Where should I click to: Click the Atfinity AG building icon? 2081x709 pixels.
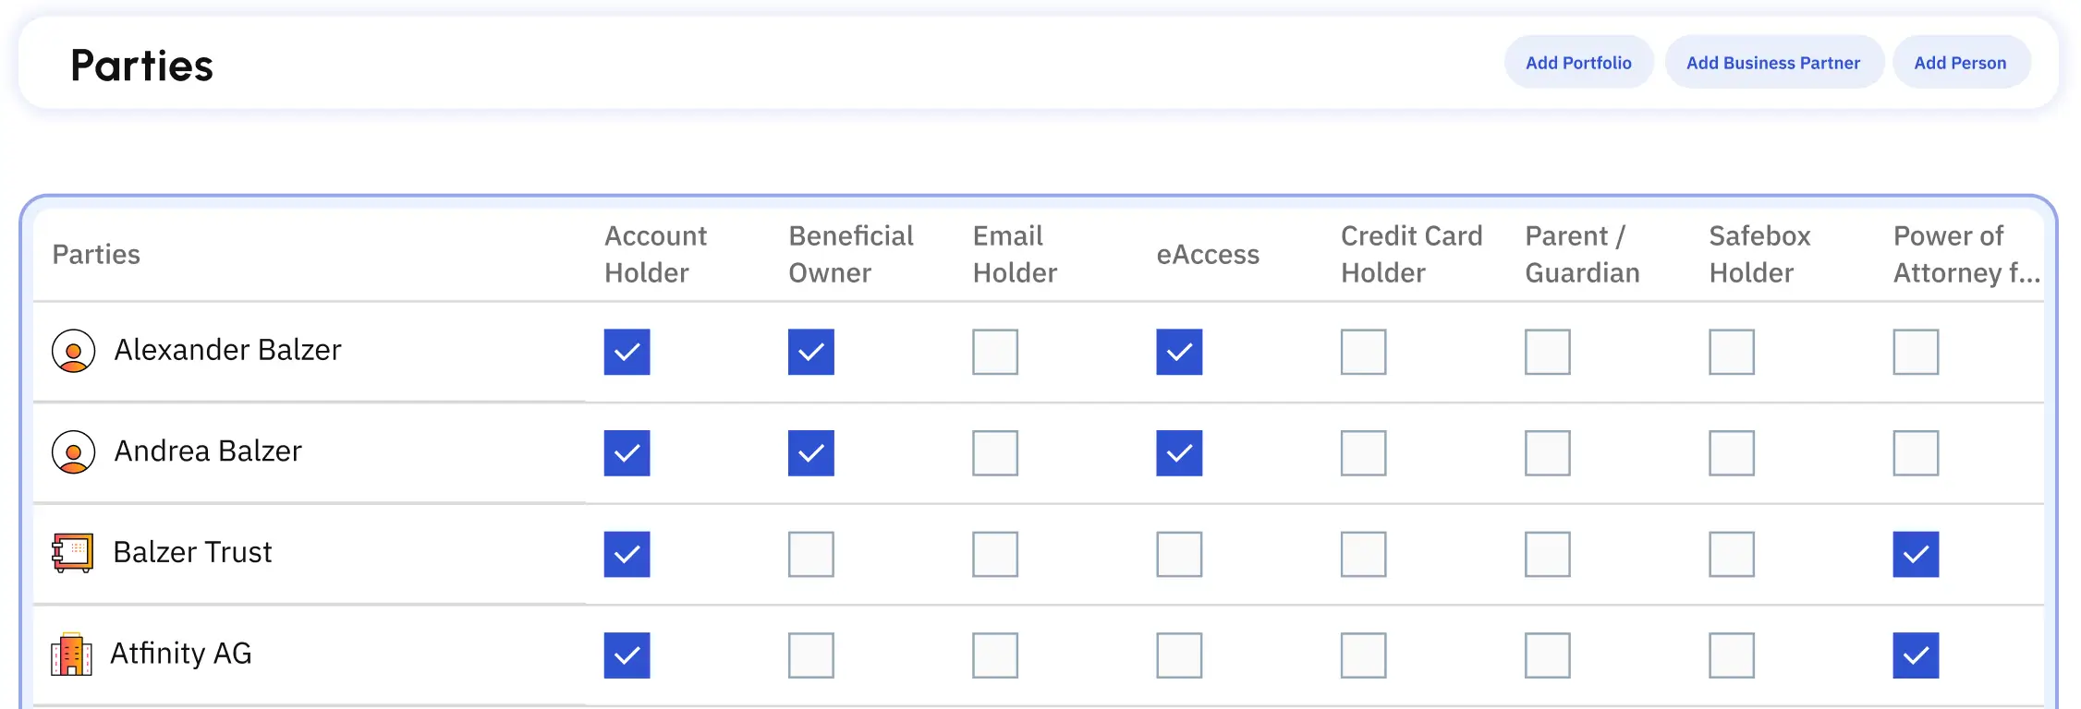[x=74, y=655]
